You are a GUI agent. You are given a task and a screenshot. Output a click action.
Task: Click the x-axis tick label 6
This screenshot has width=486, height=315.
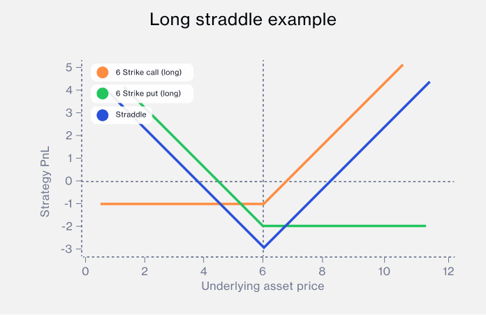(263, 271)
